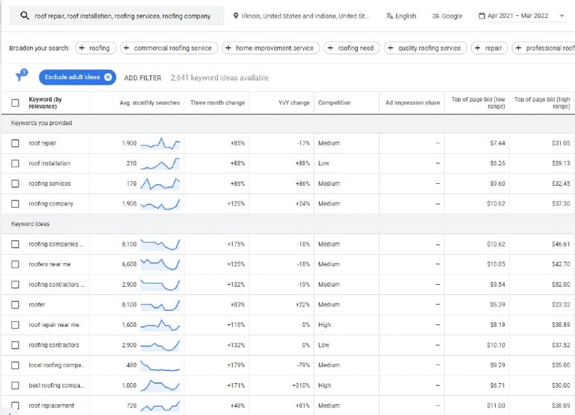The width and height of the screenshot is (575, 415).
Task: Check the roof repair near me keyword
Action: [15, 325]
